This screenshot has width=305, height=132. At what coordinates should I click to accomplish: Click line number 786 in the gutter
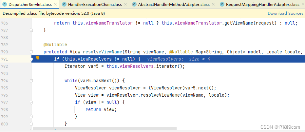[x=4, y=23]
